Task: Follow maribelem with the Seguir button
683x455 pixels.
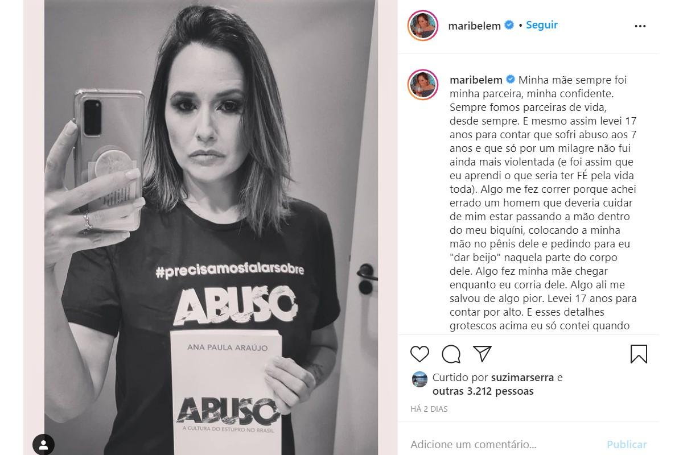Action: click(x=542, y=25)
